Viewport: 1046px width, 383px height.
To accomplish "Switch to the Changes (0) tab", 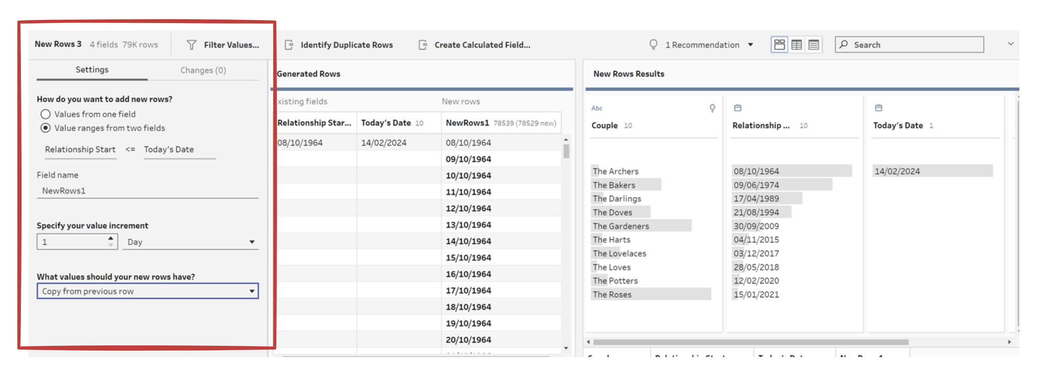I will tap(203, 70).
